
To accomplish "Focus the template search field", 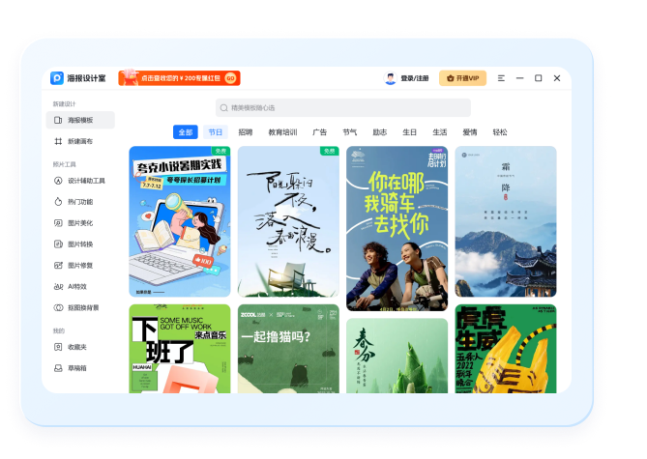I will click(343, 108).
